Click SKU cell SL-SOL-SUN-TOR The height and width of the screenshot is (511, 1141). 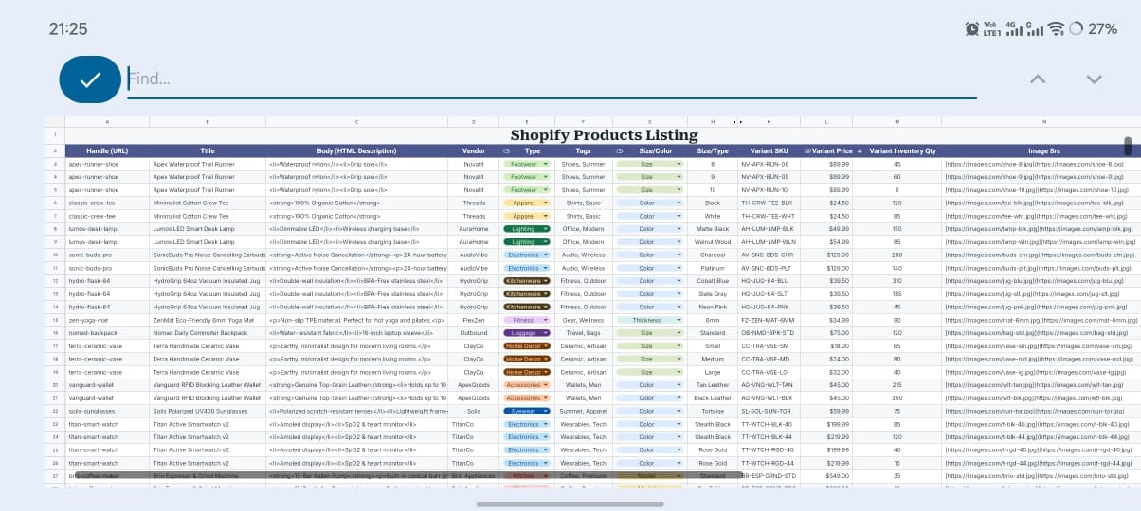tap(769, 412)
